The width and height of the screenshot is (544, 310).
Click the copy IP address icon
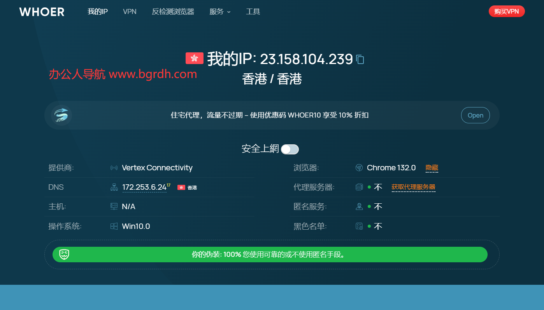tap(360, 59)
